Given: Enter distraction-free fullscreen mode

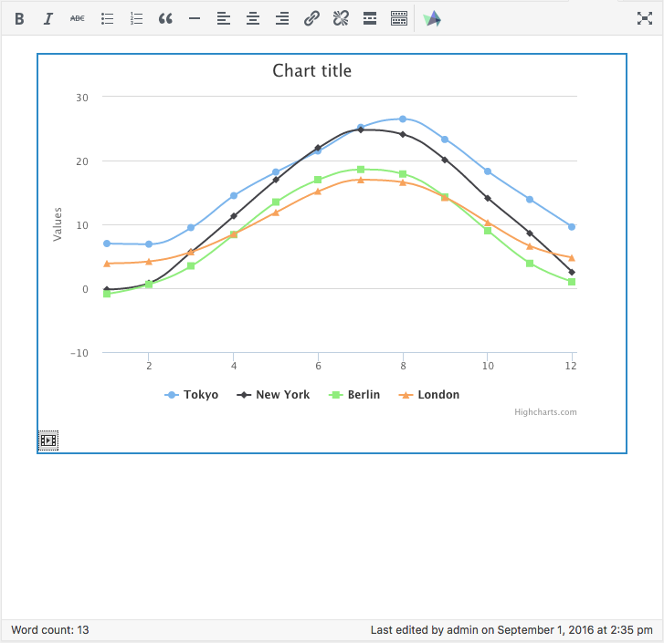Looking at the screenshot, I should tap(644, 18).
